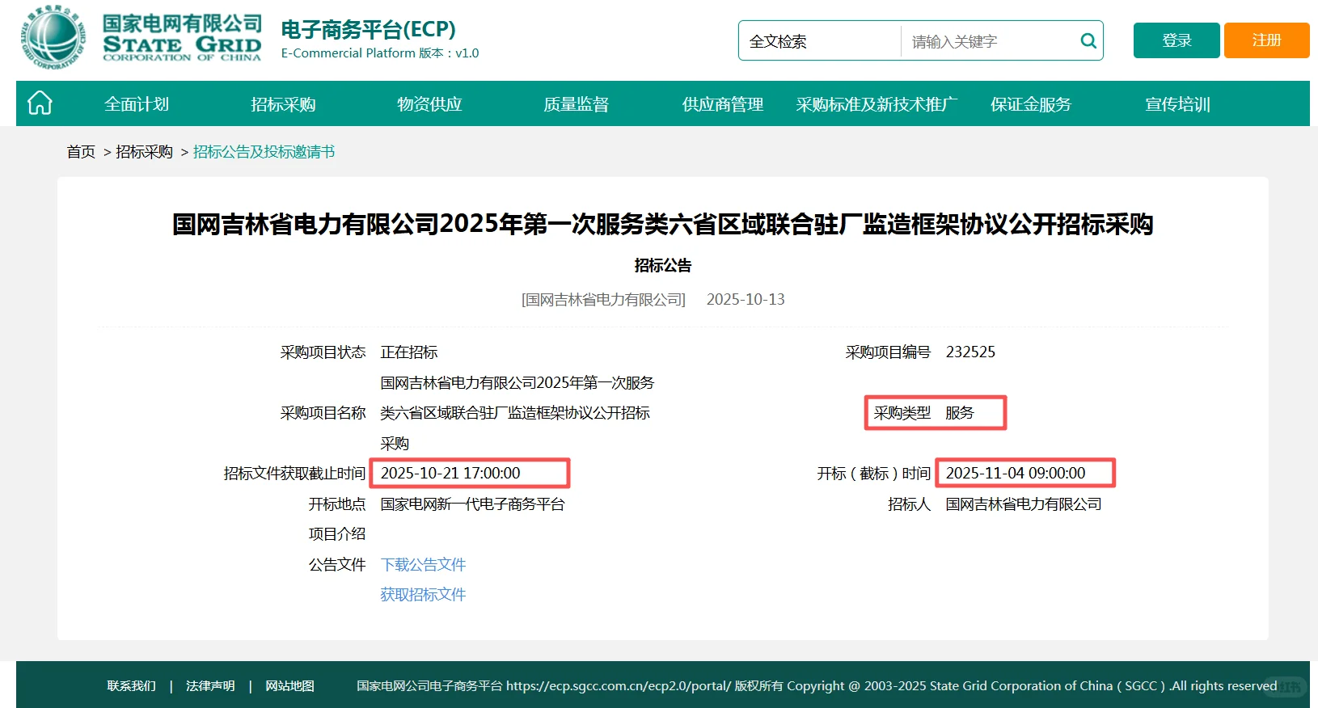
Task: Click 获取招标文件 link
Action: point(423,595)
